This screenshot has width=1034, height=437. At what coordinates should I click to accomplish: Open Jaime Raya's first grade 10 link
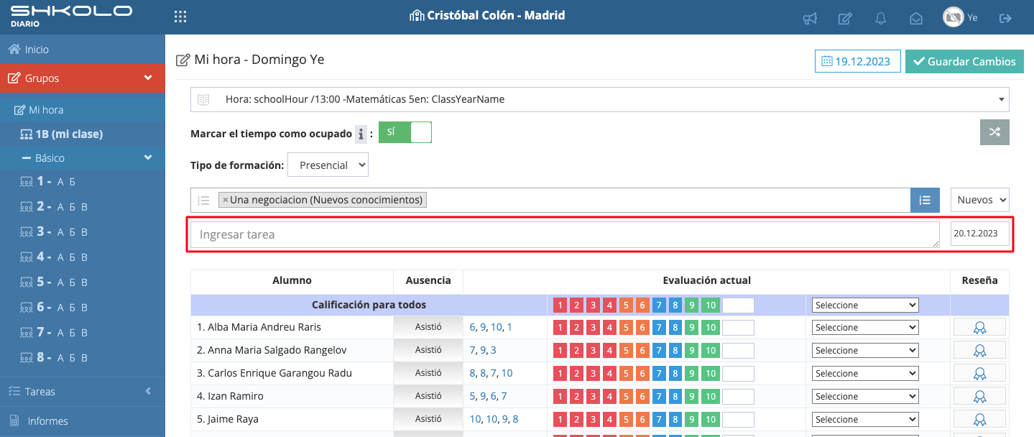pos(475,419)
